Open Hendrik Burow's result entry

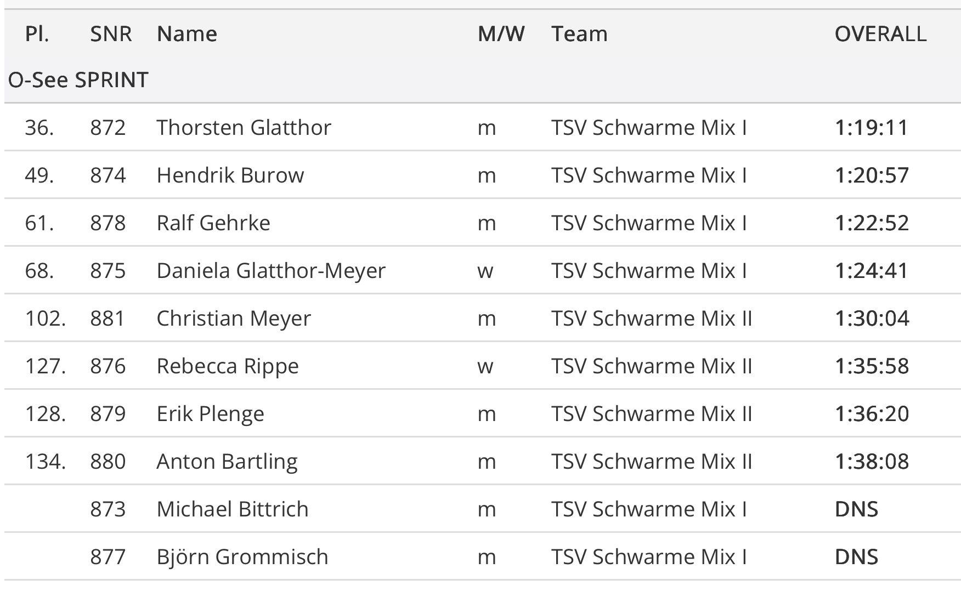coord(230,175)
